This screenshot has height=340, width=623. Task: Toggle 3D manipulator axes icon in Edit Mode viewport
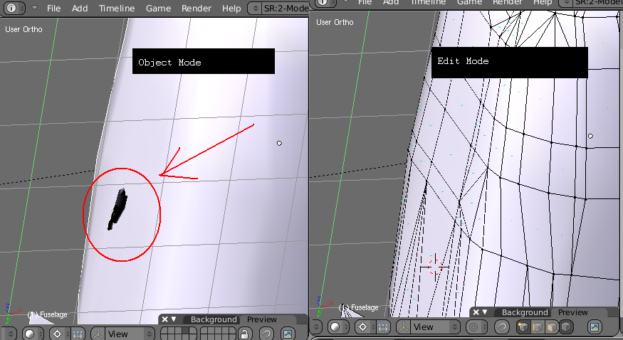[403, 327]
